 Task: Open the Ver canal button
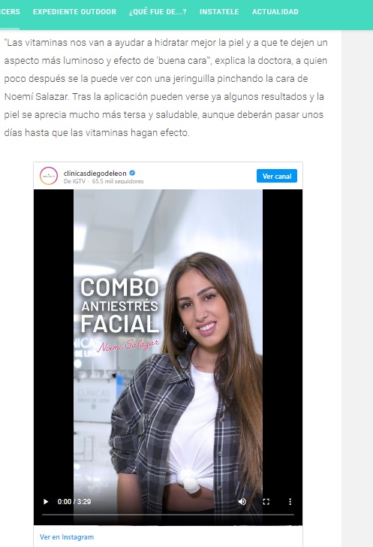point(277,176)
